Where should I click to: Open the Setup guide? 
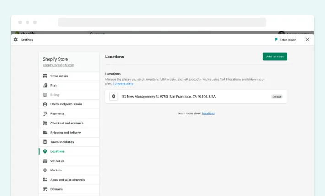(285, 40)
